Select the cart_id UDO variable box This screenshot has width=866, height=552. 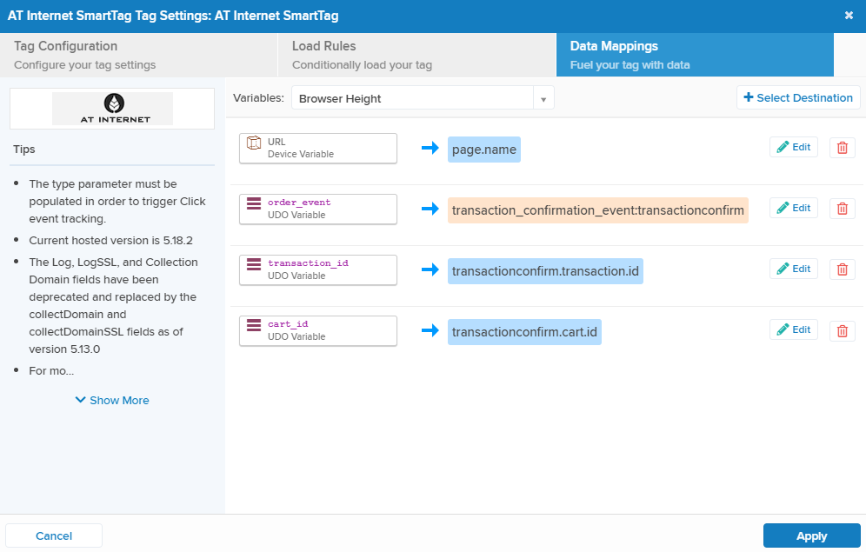[318, 330]
